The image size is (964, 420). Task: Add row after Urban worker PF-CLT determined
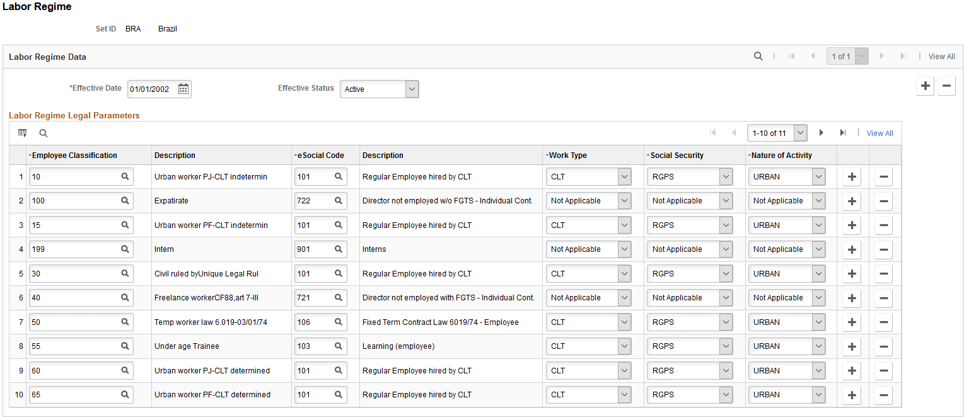tap(852, 395)
